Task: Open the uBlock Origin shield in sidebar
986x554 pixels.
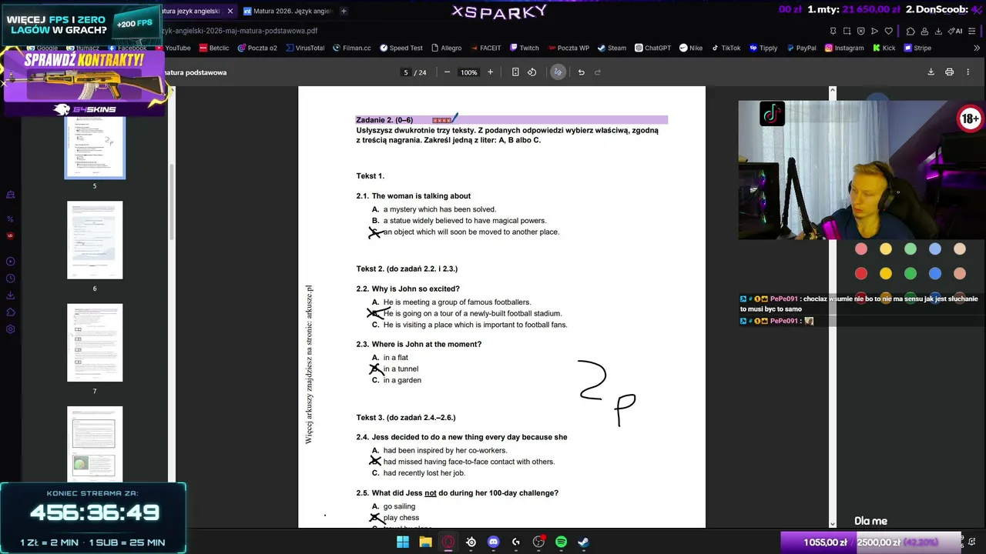Action: point(10,235)
